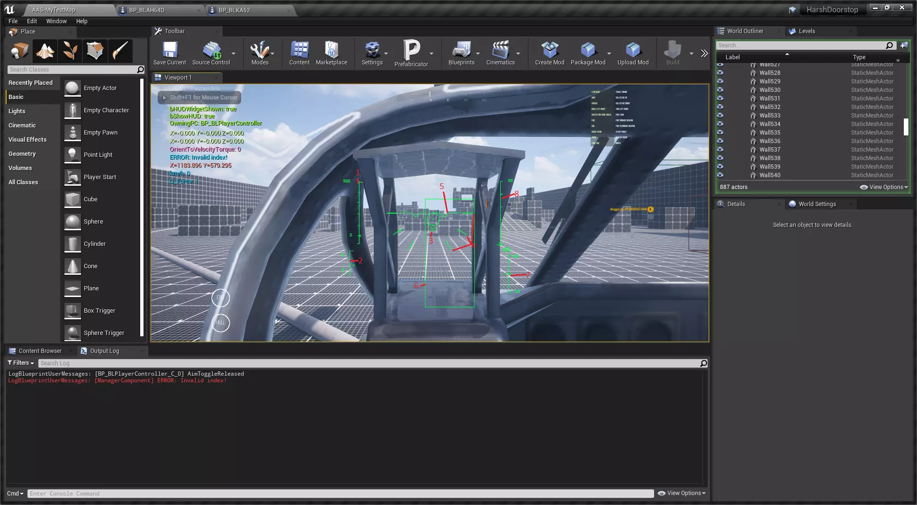Choose the Geometry placement category

point(22,154)
